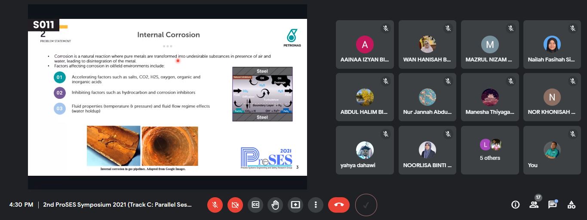Image resolution: width=587 pixels, height=220 pixels.
Task: Click the S011 label on presentation
Action: pos(43,25)
